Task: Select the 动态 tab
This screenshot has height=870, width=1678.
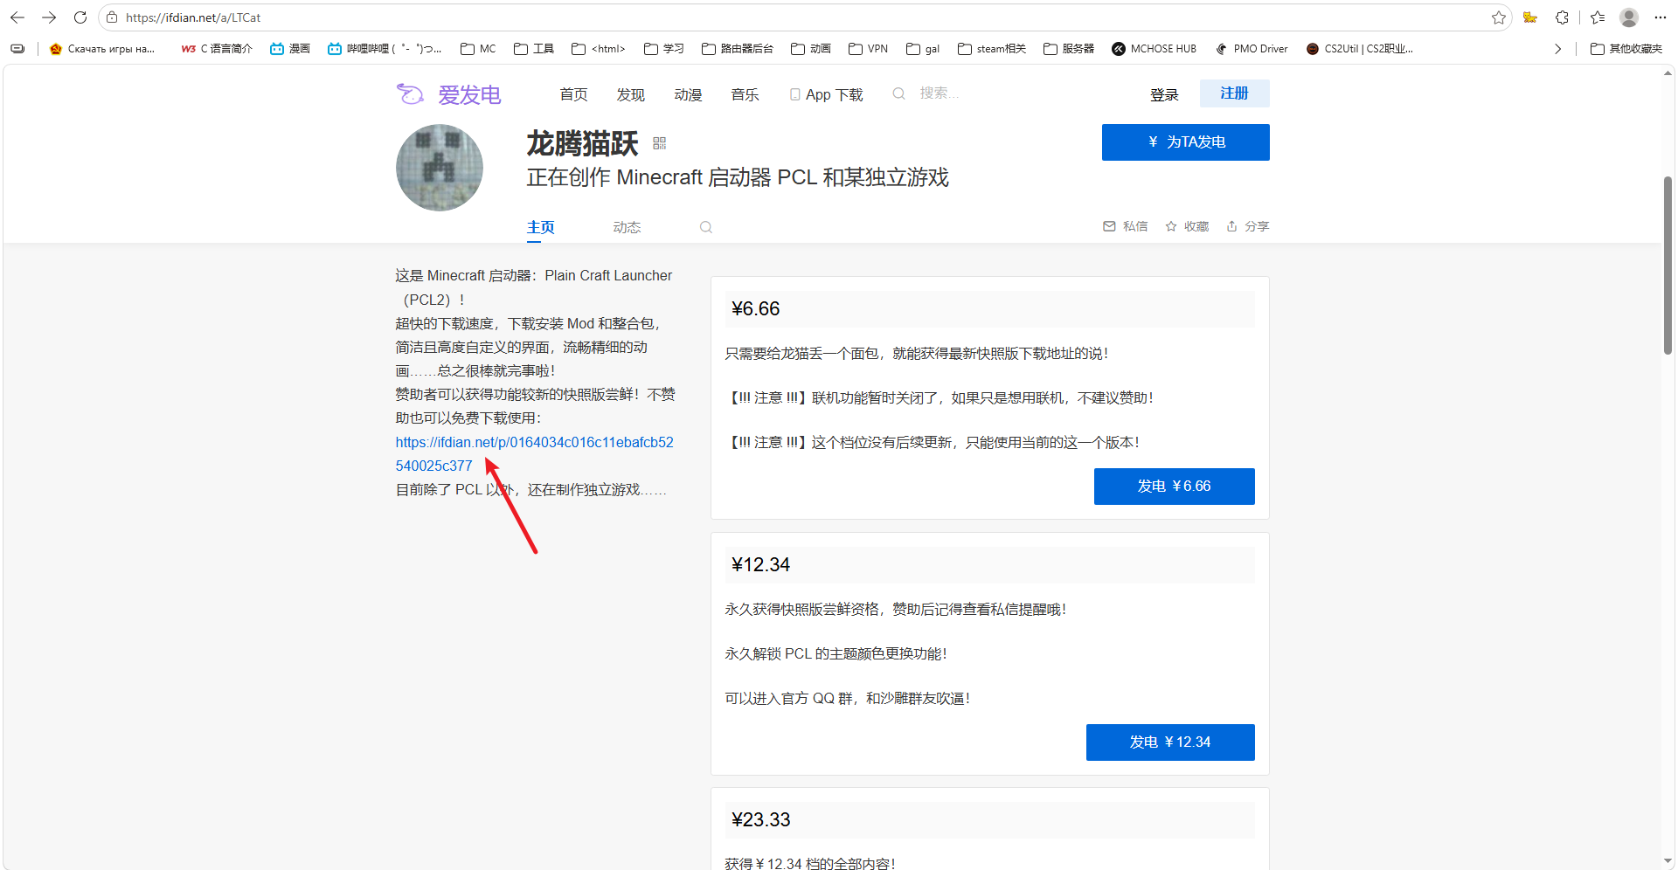Action: [x=627, y=227]
